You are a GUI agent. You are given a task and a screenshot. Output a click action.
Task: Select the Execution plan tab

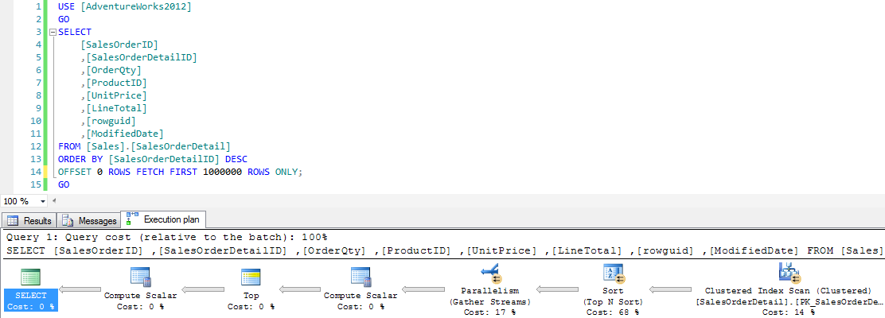pos(164,220)
